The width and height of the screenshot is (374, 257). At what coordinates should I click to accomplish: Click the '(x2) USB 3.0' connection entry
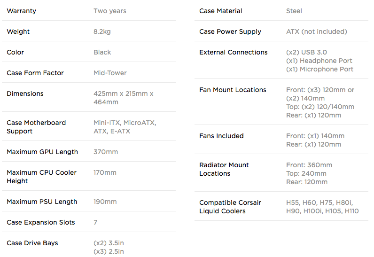tap(306, 52)
